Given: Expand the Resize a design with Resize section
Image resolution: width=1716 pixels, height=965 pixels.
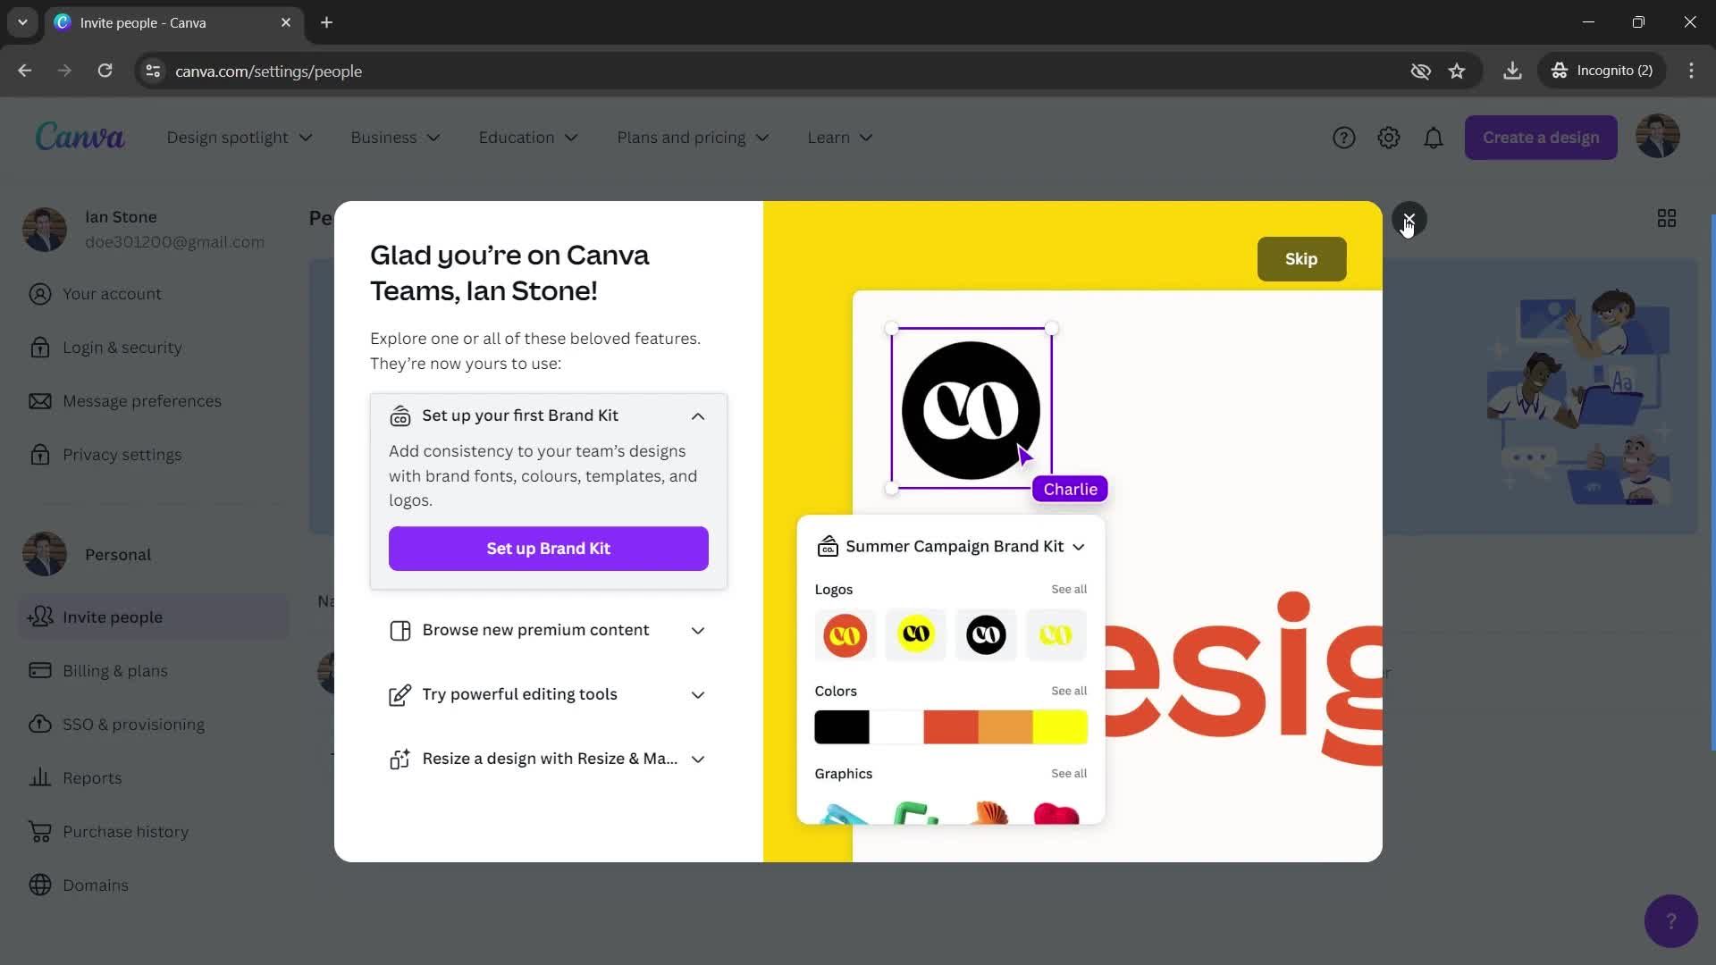Looking at the screenshot, I should click(x=698, y=758).
